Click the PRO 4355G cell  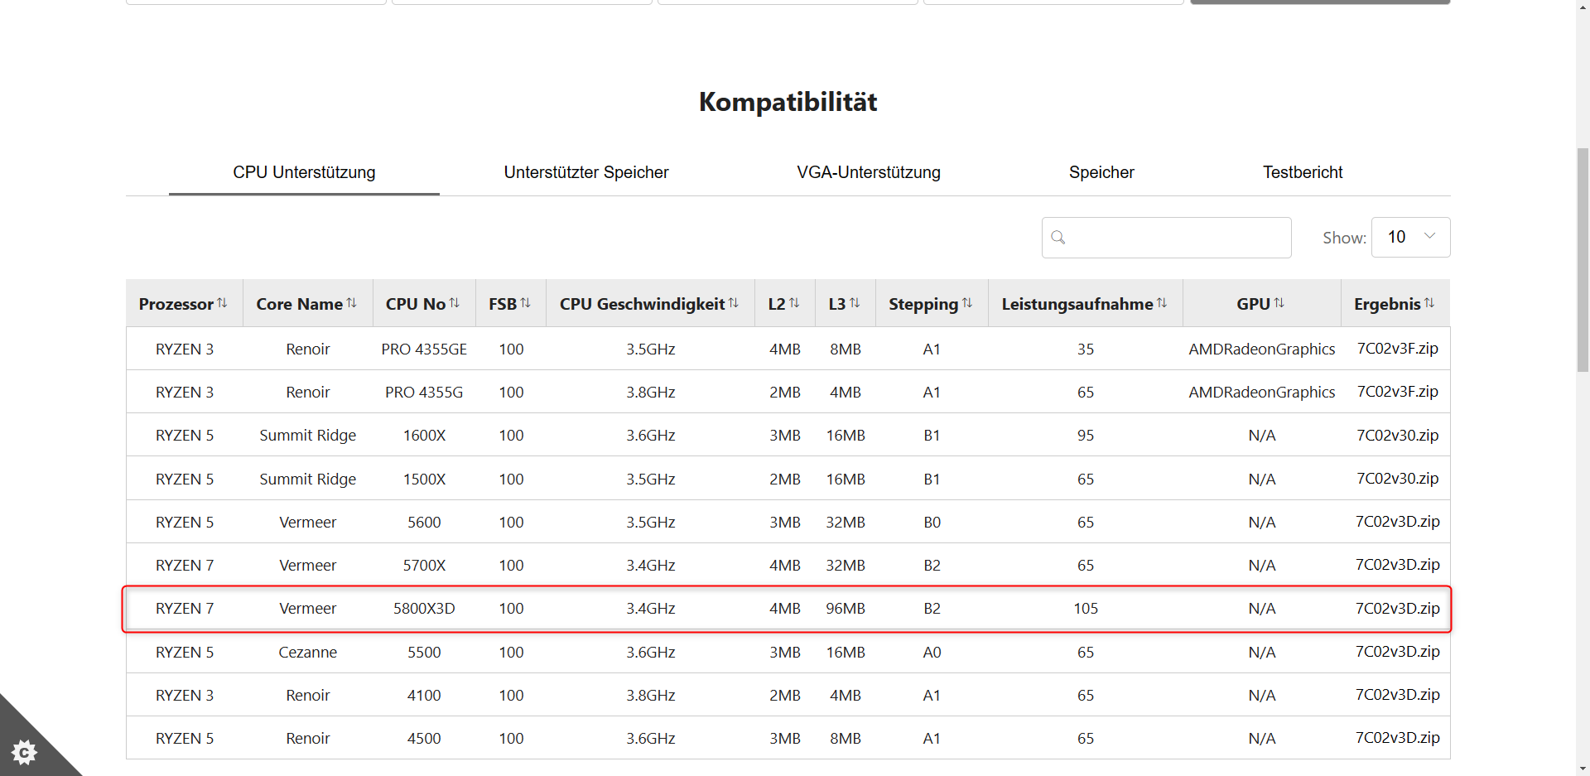424,392
